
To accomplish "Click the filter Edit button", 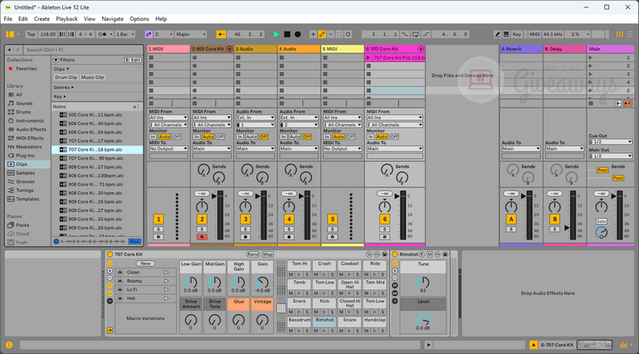I will (x=133, y=60).
